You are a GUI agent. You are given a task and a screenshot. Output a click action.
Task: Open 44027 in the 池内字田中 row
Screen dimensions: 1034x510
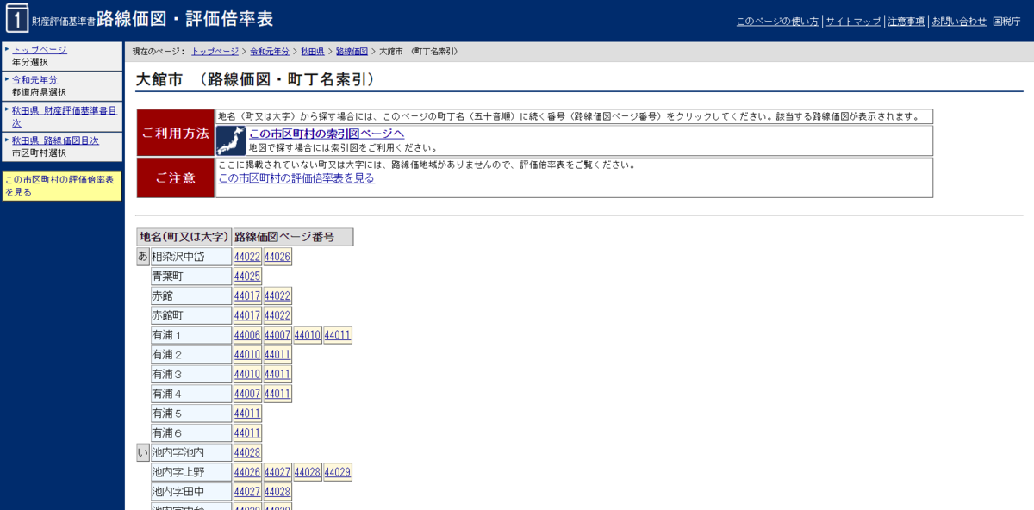[x=247, y=492]
